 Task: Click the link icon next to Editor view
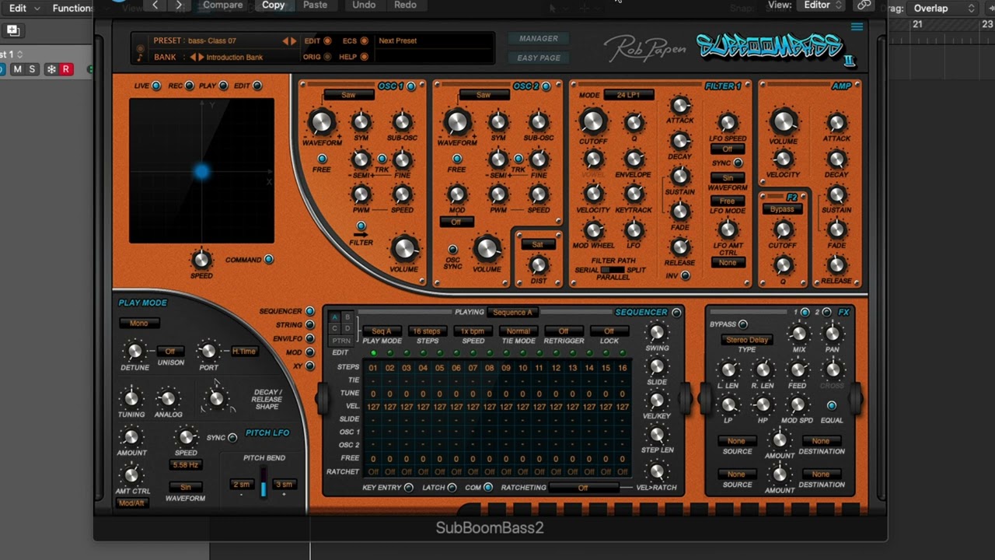click(864, 5)
